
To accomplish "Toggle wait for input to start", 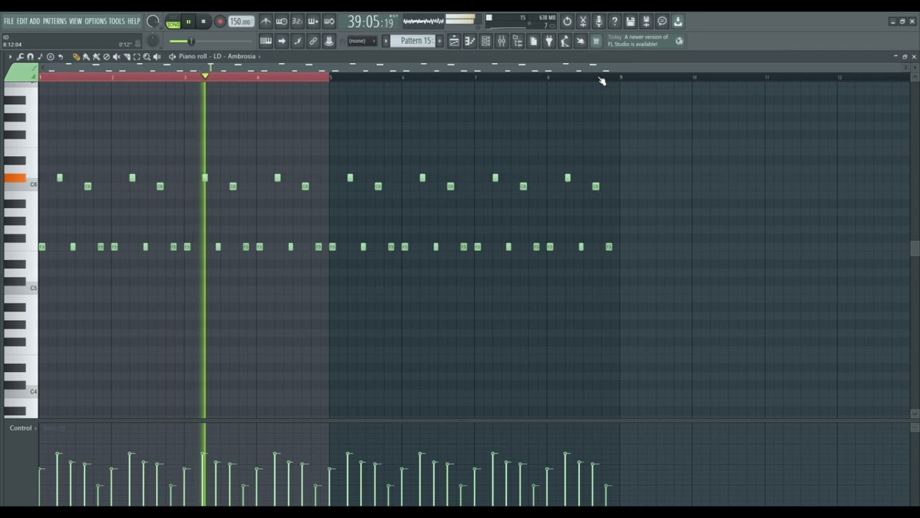I will (281, 21).
